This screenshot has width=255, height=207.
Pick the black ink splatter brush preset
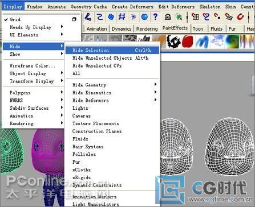173,41
